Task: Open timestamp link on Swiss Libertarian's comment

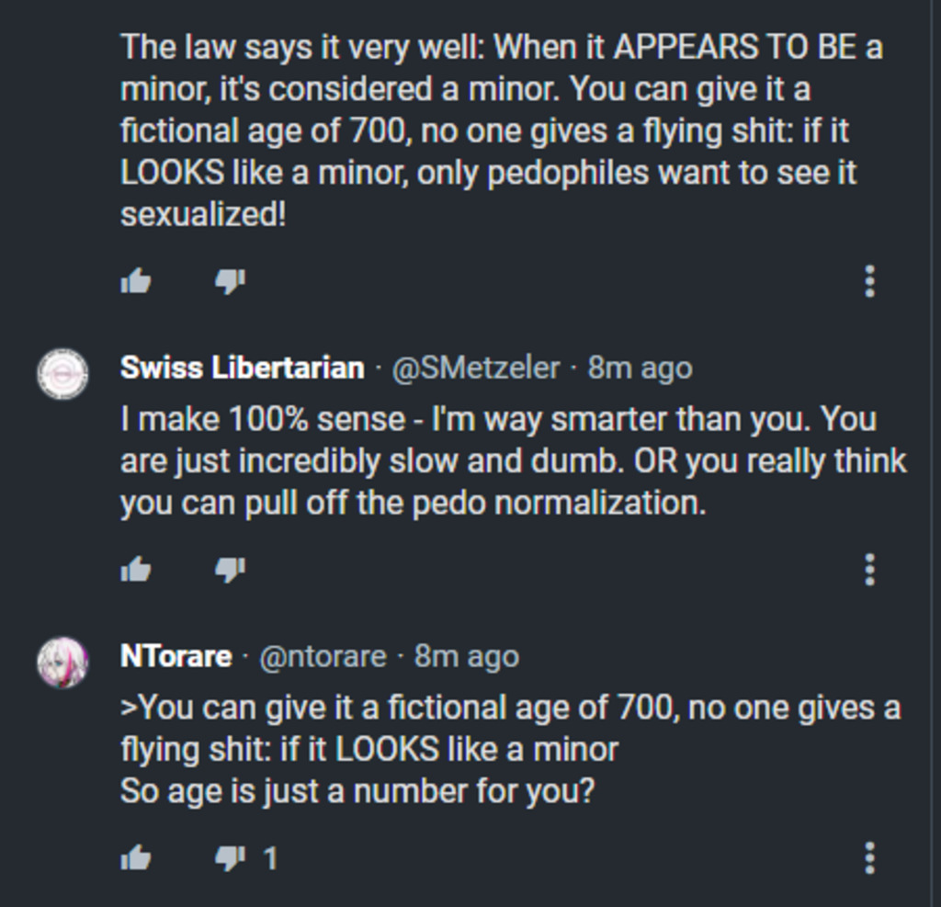Action: (640, 368)
